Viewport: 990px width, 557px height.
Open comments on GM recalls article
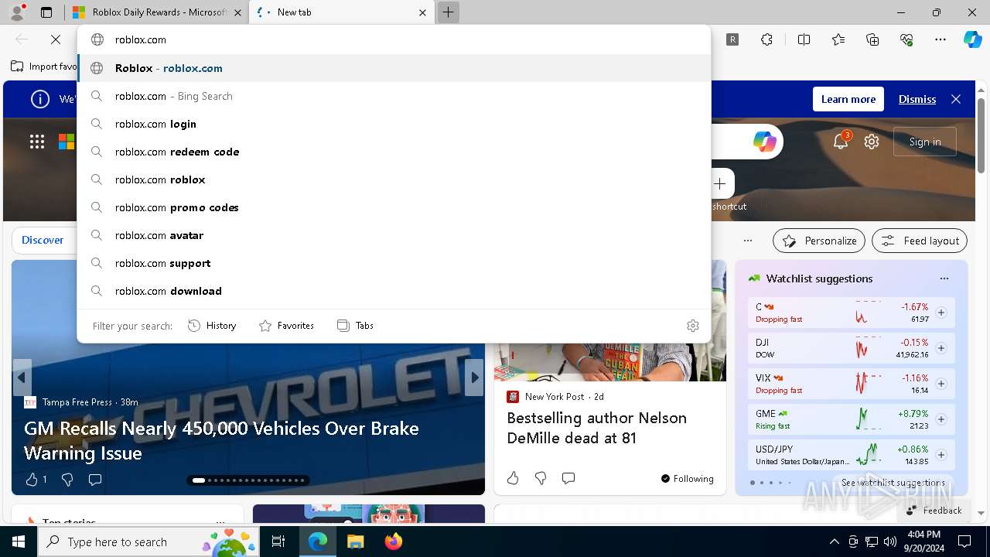coord(95,480)
